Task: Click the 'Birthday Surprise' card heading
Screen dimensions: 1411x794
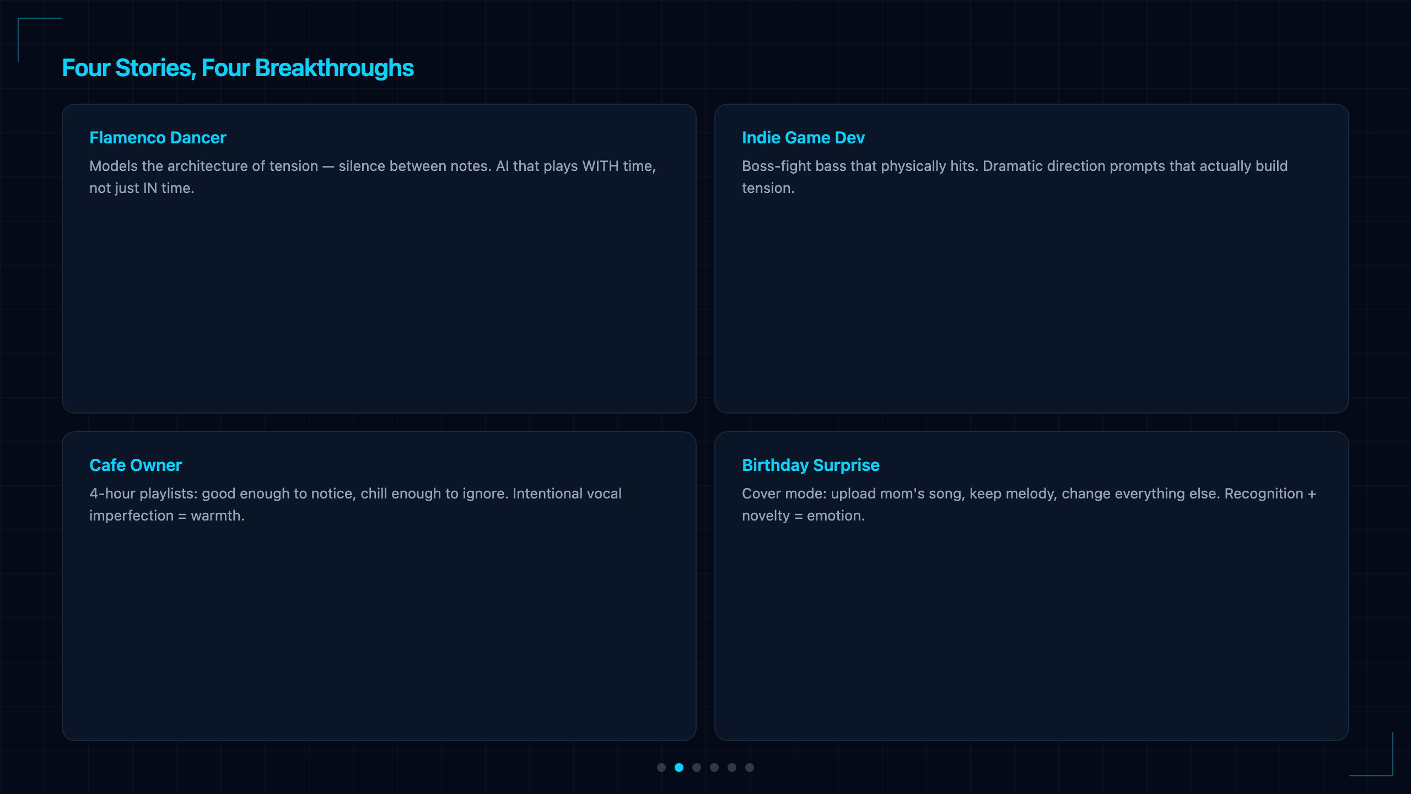Action: pyautogui.click(x=811, y=465)
